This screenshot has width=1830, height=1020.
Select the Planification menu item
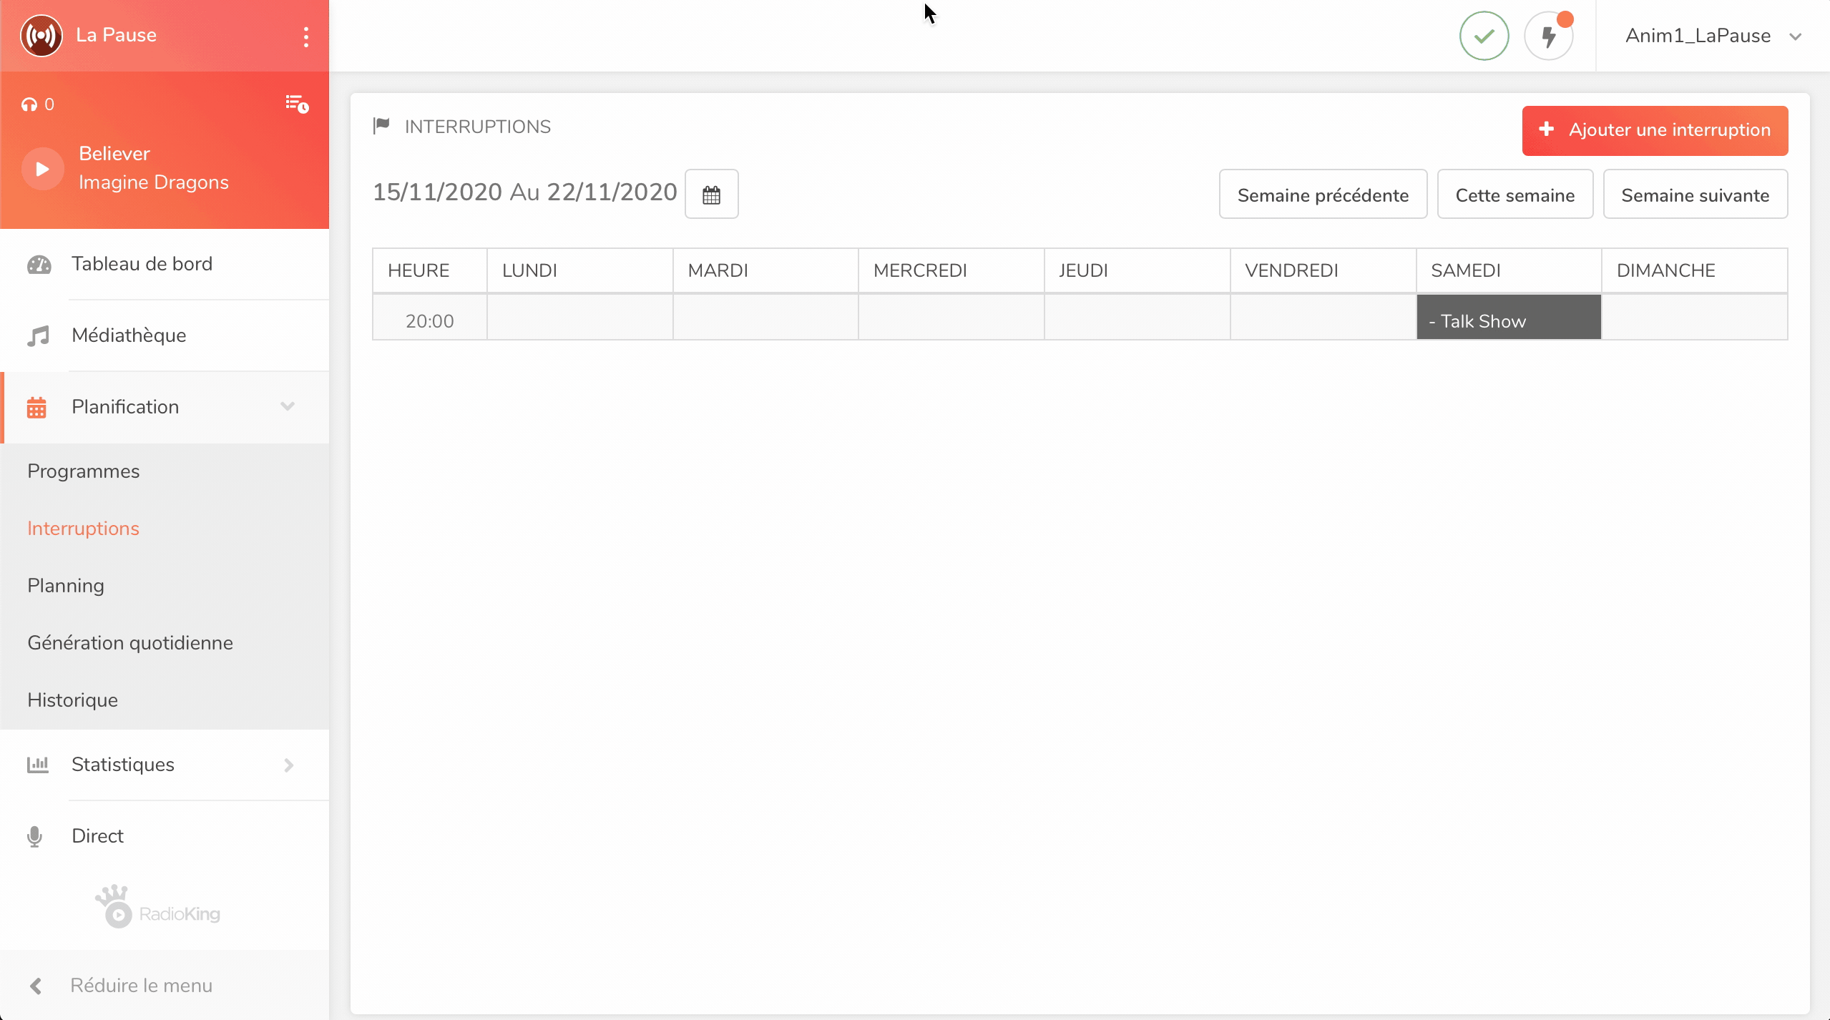[165, 407]
